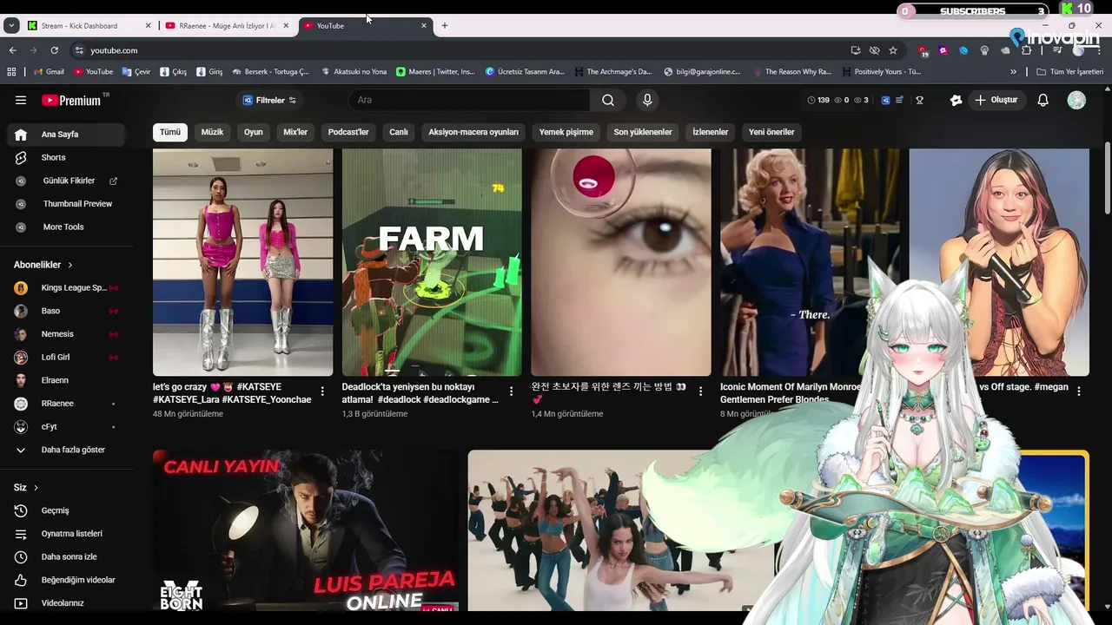This screenshot has height=625, width=1112.
Task: Click the red extension with badge 19
Action: pyautogui.click(x=923, y=51)
